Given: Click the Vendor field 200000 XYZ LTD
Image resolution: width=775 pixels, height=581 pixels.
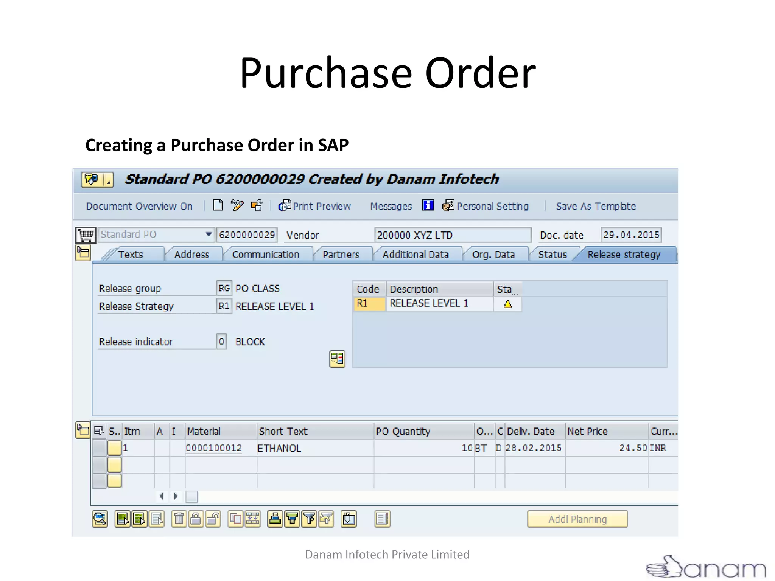Looking at the screenshot, I should click(x=453, y=235).
